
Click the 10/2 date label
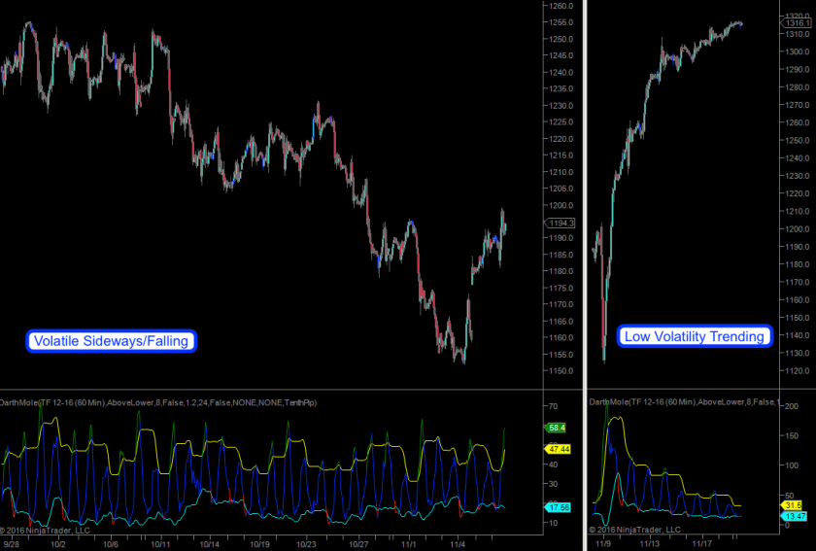pos(57,544)
